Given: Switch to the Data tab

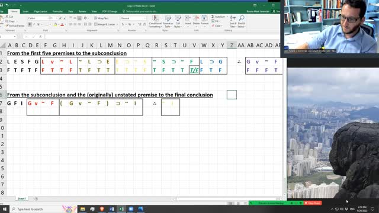Looking at the screenshot, I should pyautogui.click(x=70, y=11).
